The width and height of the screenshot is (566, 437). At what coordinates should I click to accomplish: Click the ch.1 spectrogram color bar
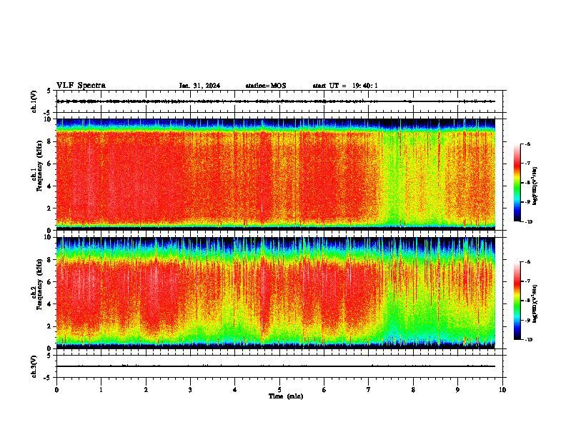click(x=517, y=183)
